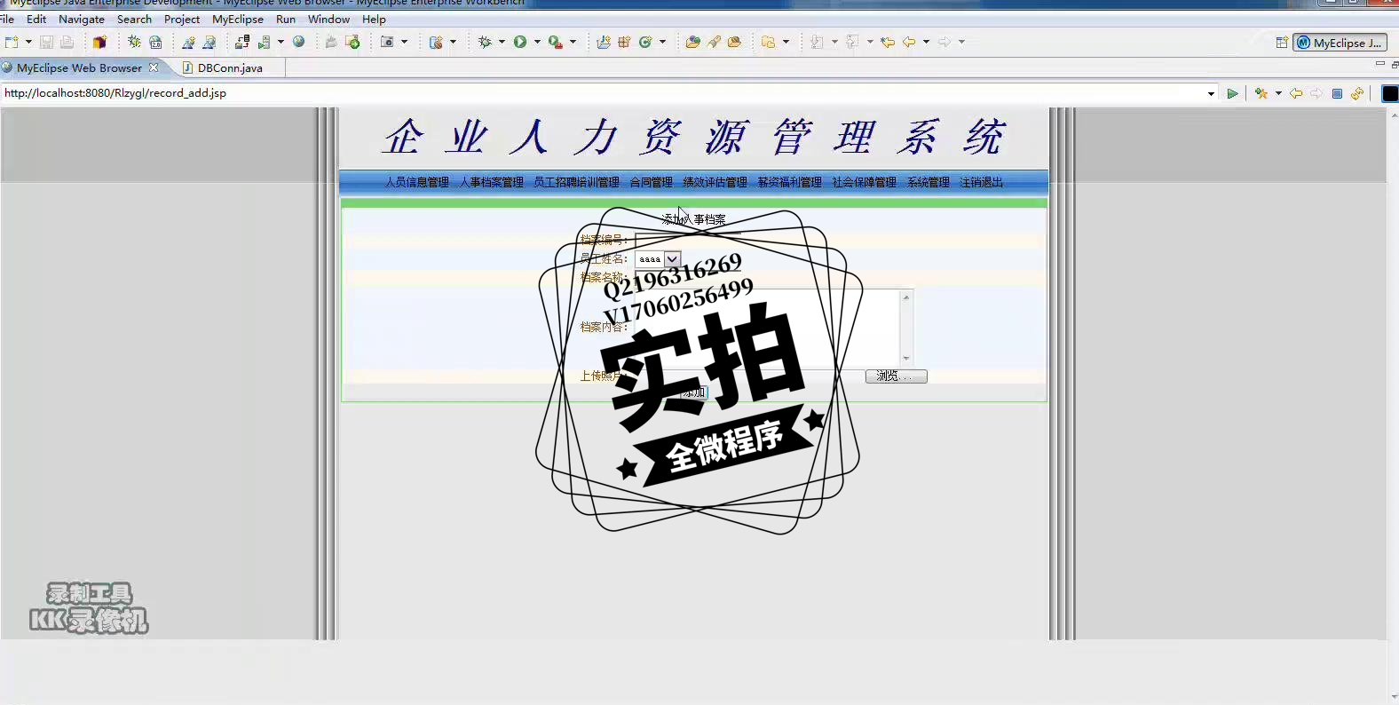Viewport: 1399px width, 705px height.
Task: Click the last edit location arrow icon
Action: [888, 42]
